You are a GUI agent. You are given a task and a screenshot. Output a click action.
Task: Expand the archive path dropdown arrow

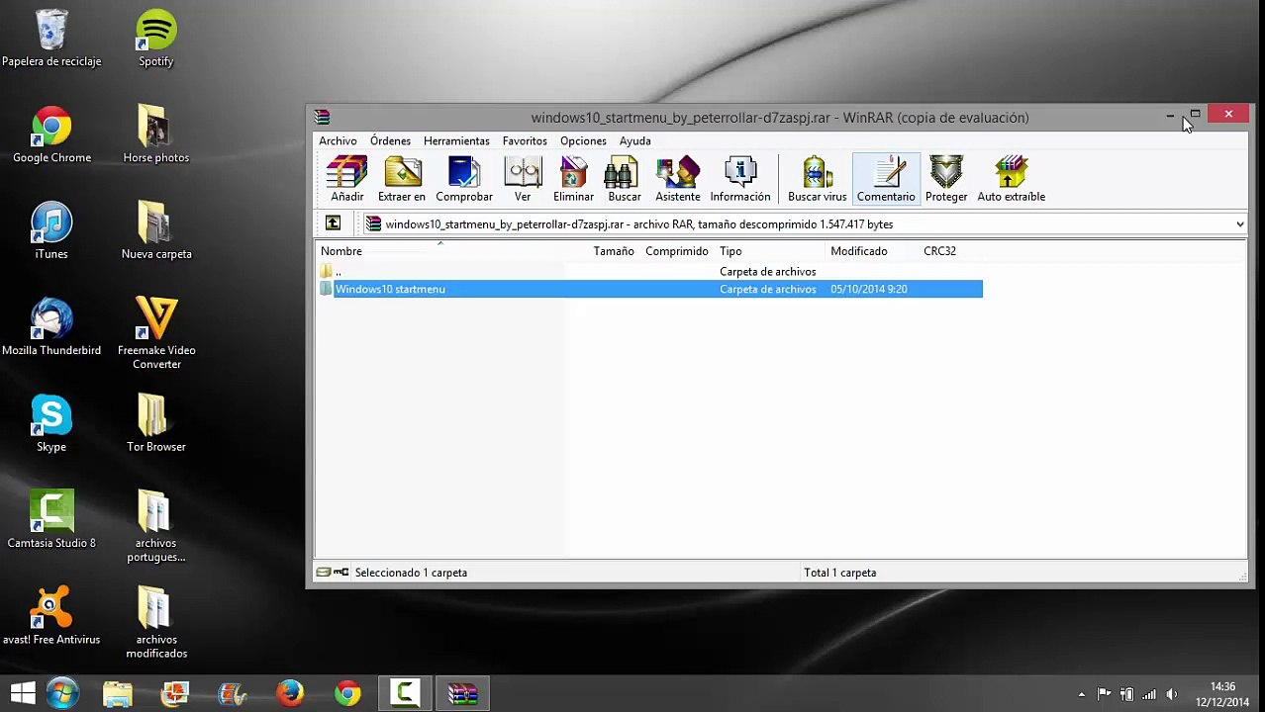coord(1239,224)
